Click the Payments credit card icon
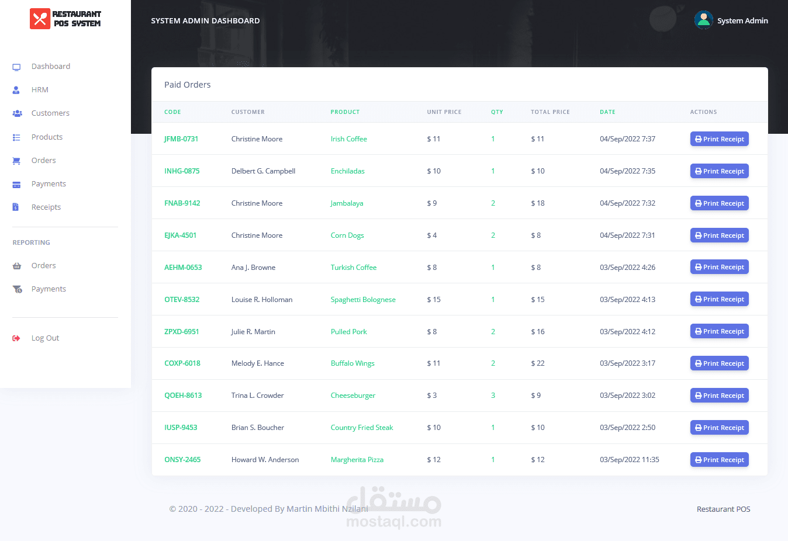This screenshot has height=541, width=788. tap(16, 185)
